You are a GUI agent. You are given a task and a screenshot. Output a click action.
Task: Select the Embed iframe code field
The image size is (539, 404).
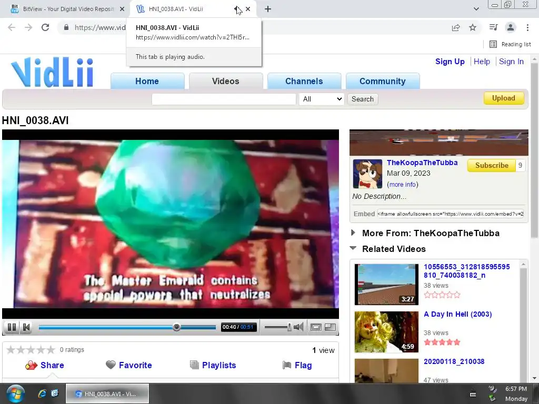(x=451, y=214)
